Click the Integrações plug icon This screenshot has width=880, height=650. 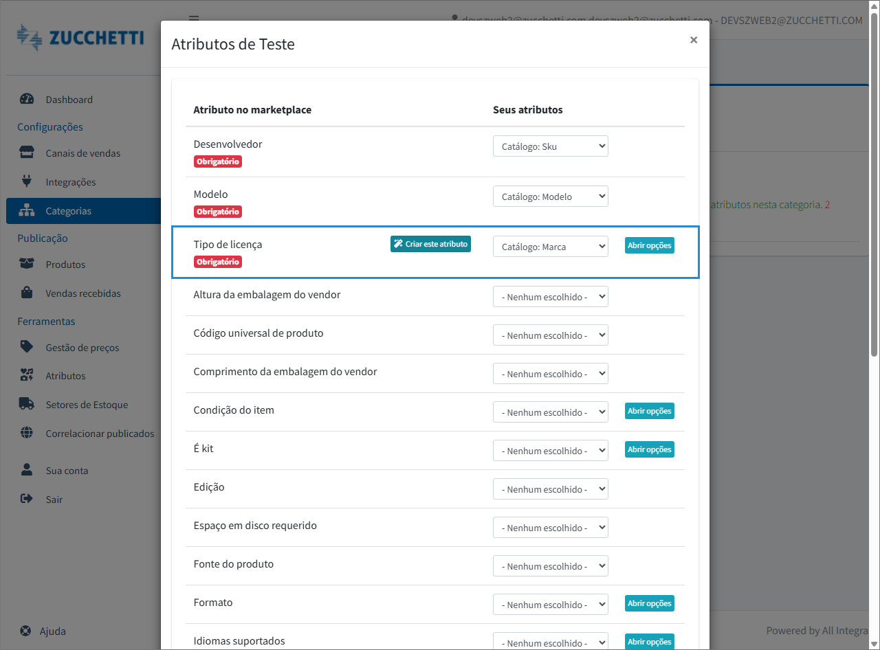[x=27, y=181]
